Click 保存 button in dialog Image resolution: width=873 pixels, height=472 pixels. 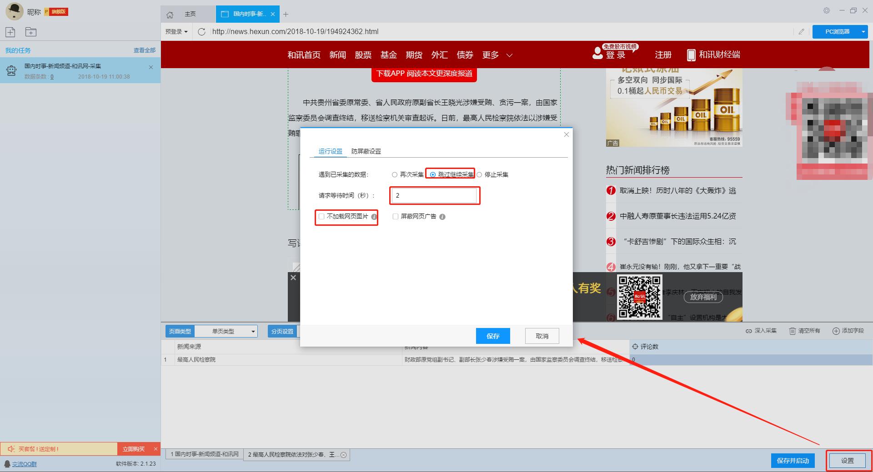(493, 336)
